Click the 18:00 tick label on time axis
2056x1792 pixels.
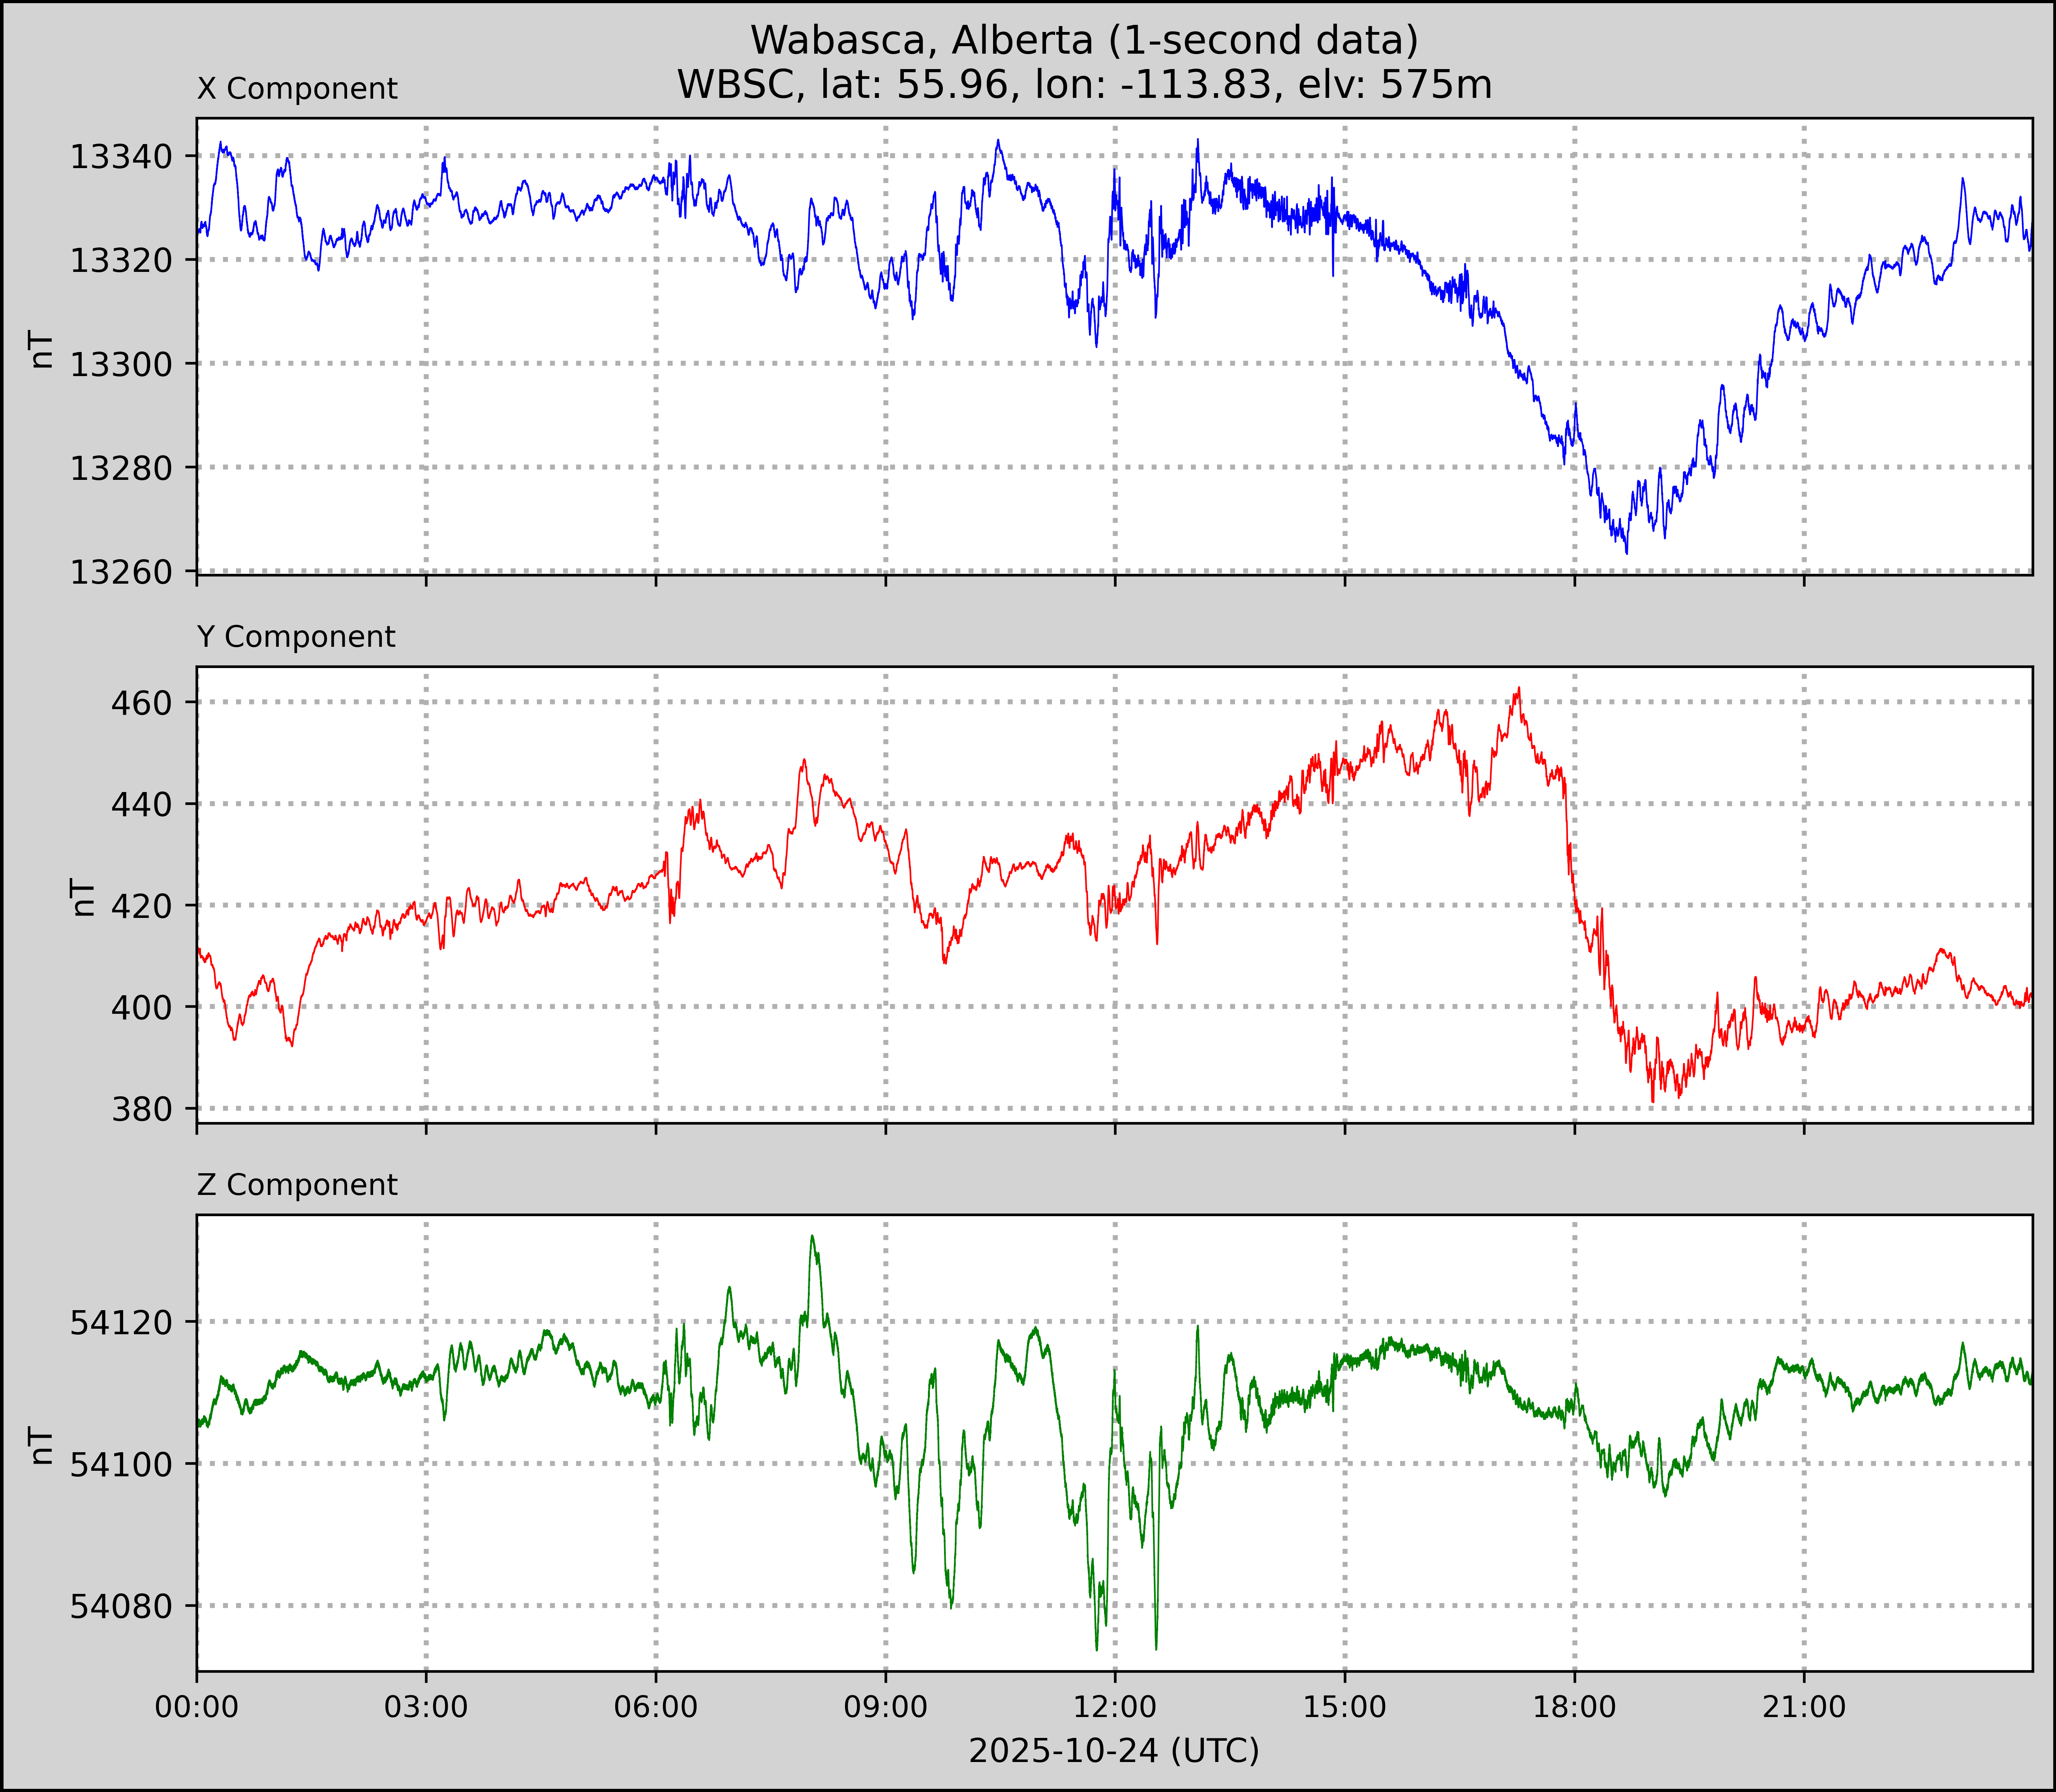click(1575, 1706)
